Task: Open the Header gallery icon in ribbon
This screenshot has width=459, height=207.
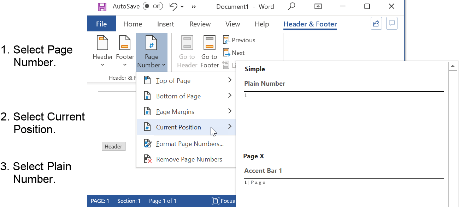Action: click(102, 49)
